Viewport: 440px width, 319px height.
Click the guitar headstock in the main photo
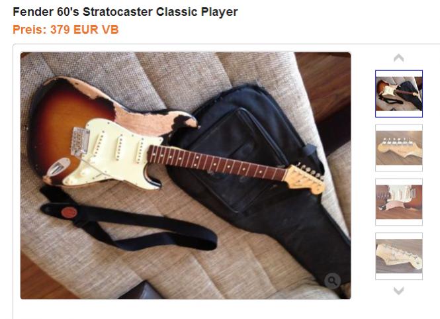pyautogui.click(x=304, y=177)
